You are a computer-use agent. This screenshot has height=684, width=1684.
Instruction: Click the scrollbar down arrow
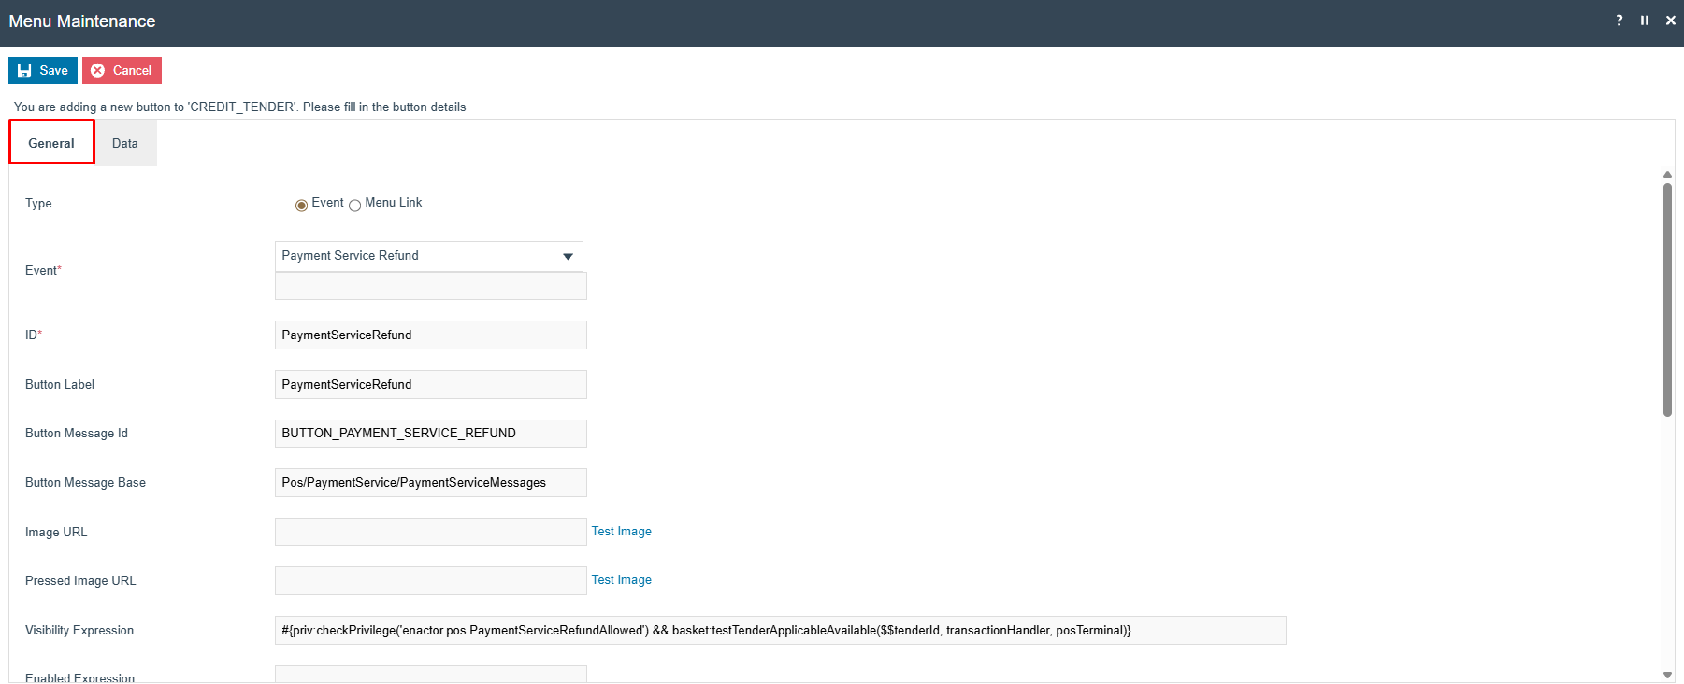click(x=1667, y=675)
